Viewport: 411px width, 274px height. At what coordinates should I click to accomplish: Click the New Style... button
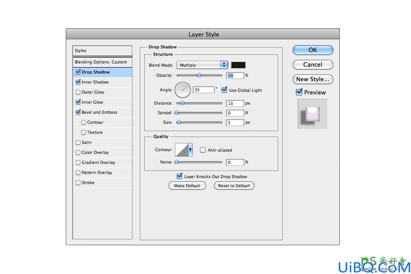point(313,79)
